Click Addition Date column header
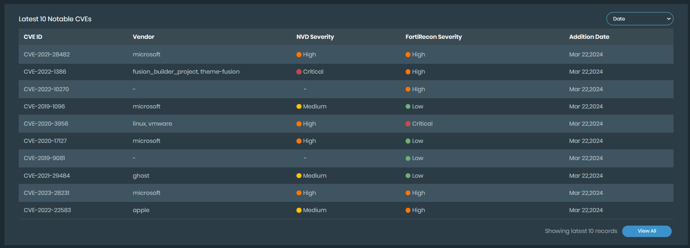The image size is (690, 248). [x=589, y=37]
